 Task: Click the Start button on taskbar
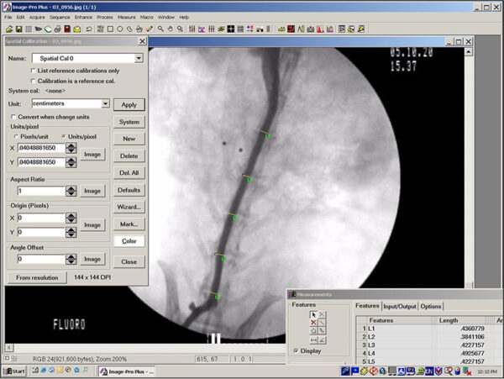pyautogui.click(x=15, y=371)
